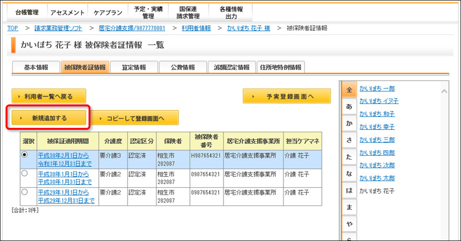The image size is (461, 241).
Task: Open user かいぽち 和子
Action: pos(377,114)
